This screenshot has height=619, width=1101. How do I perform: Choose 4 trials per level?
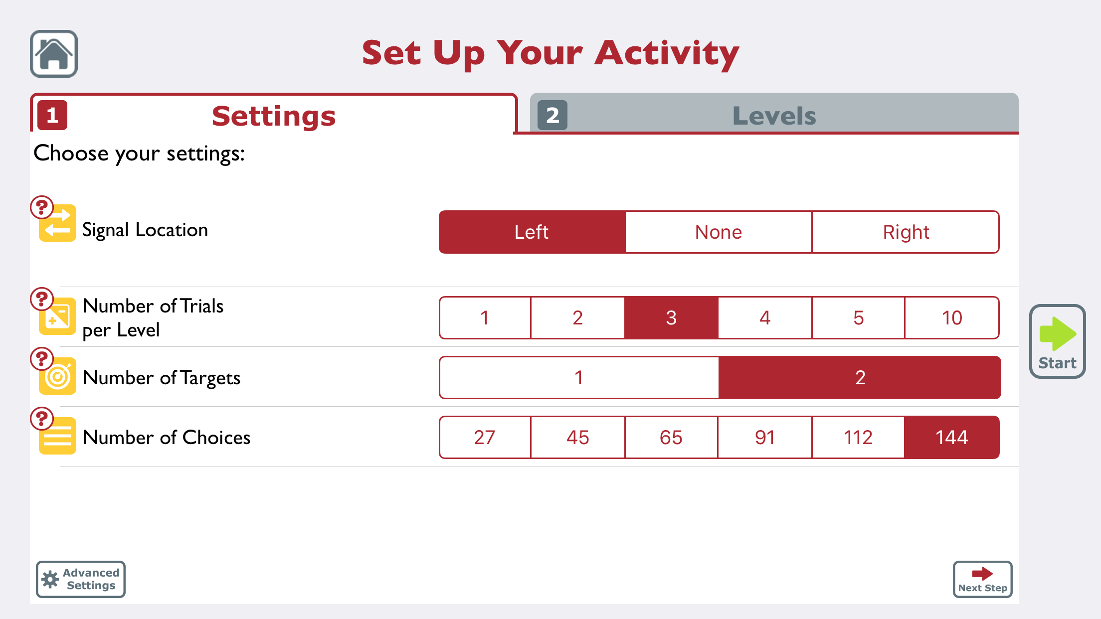pos(764,318)
